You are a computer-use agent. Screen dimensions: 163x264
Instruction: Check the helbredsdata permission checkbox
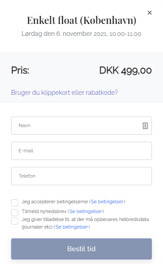[15, 221]
